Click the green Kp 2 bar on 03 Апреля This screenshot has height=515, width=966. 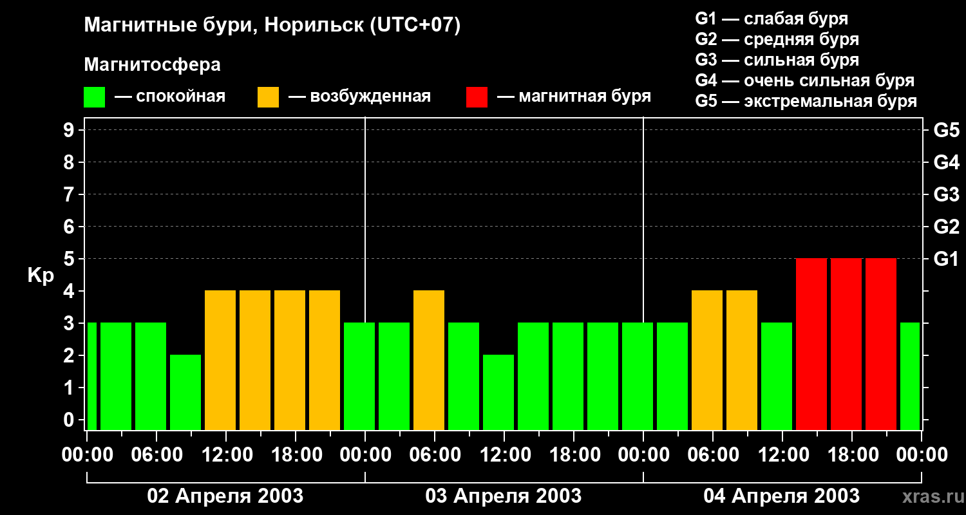point(498,393)
